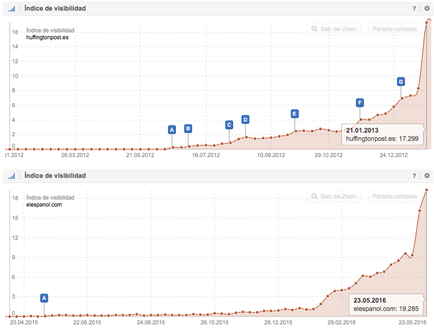The height and width of the screenshot is (335, 434).
Task: Select event marker B in top chart
Action: [188, 128]
